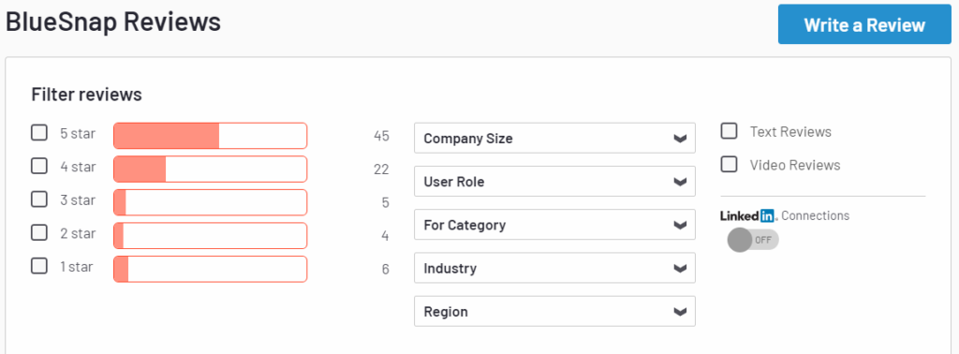Image resolution: width=959 pixels, height=354 pixels.
Task: Click the 4 star rating bar
Action: [211, 169]
